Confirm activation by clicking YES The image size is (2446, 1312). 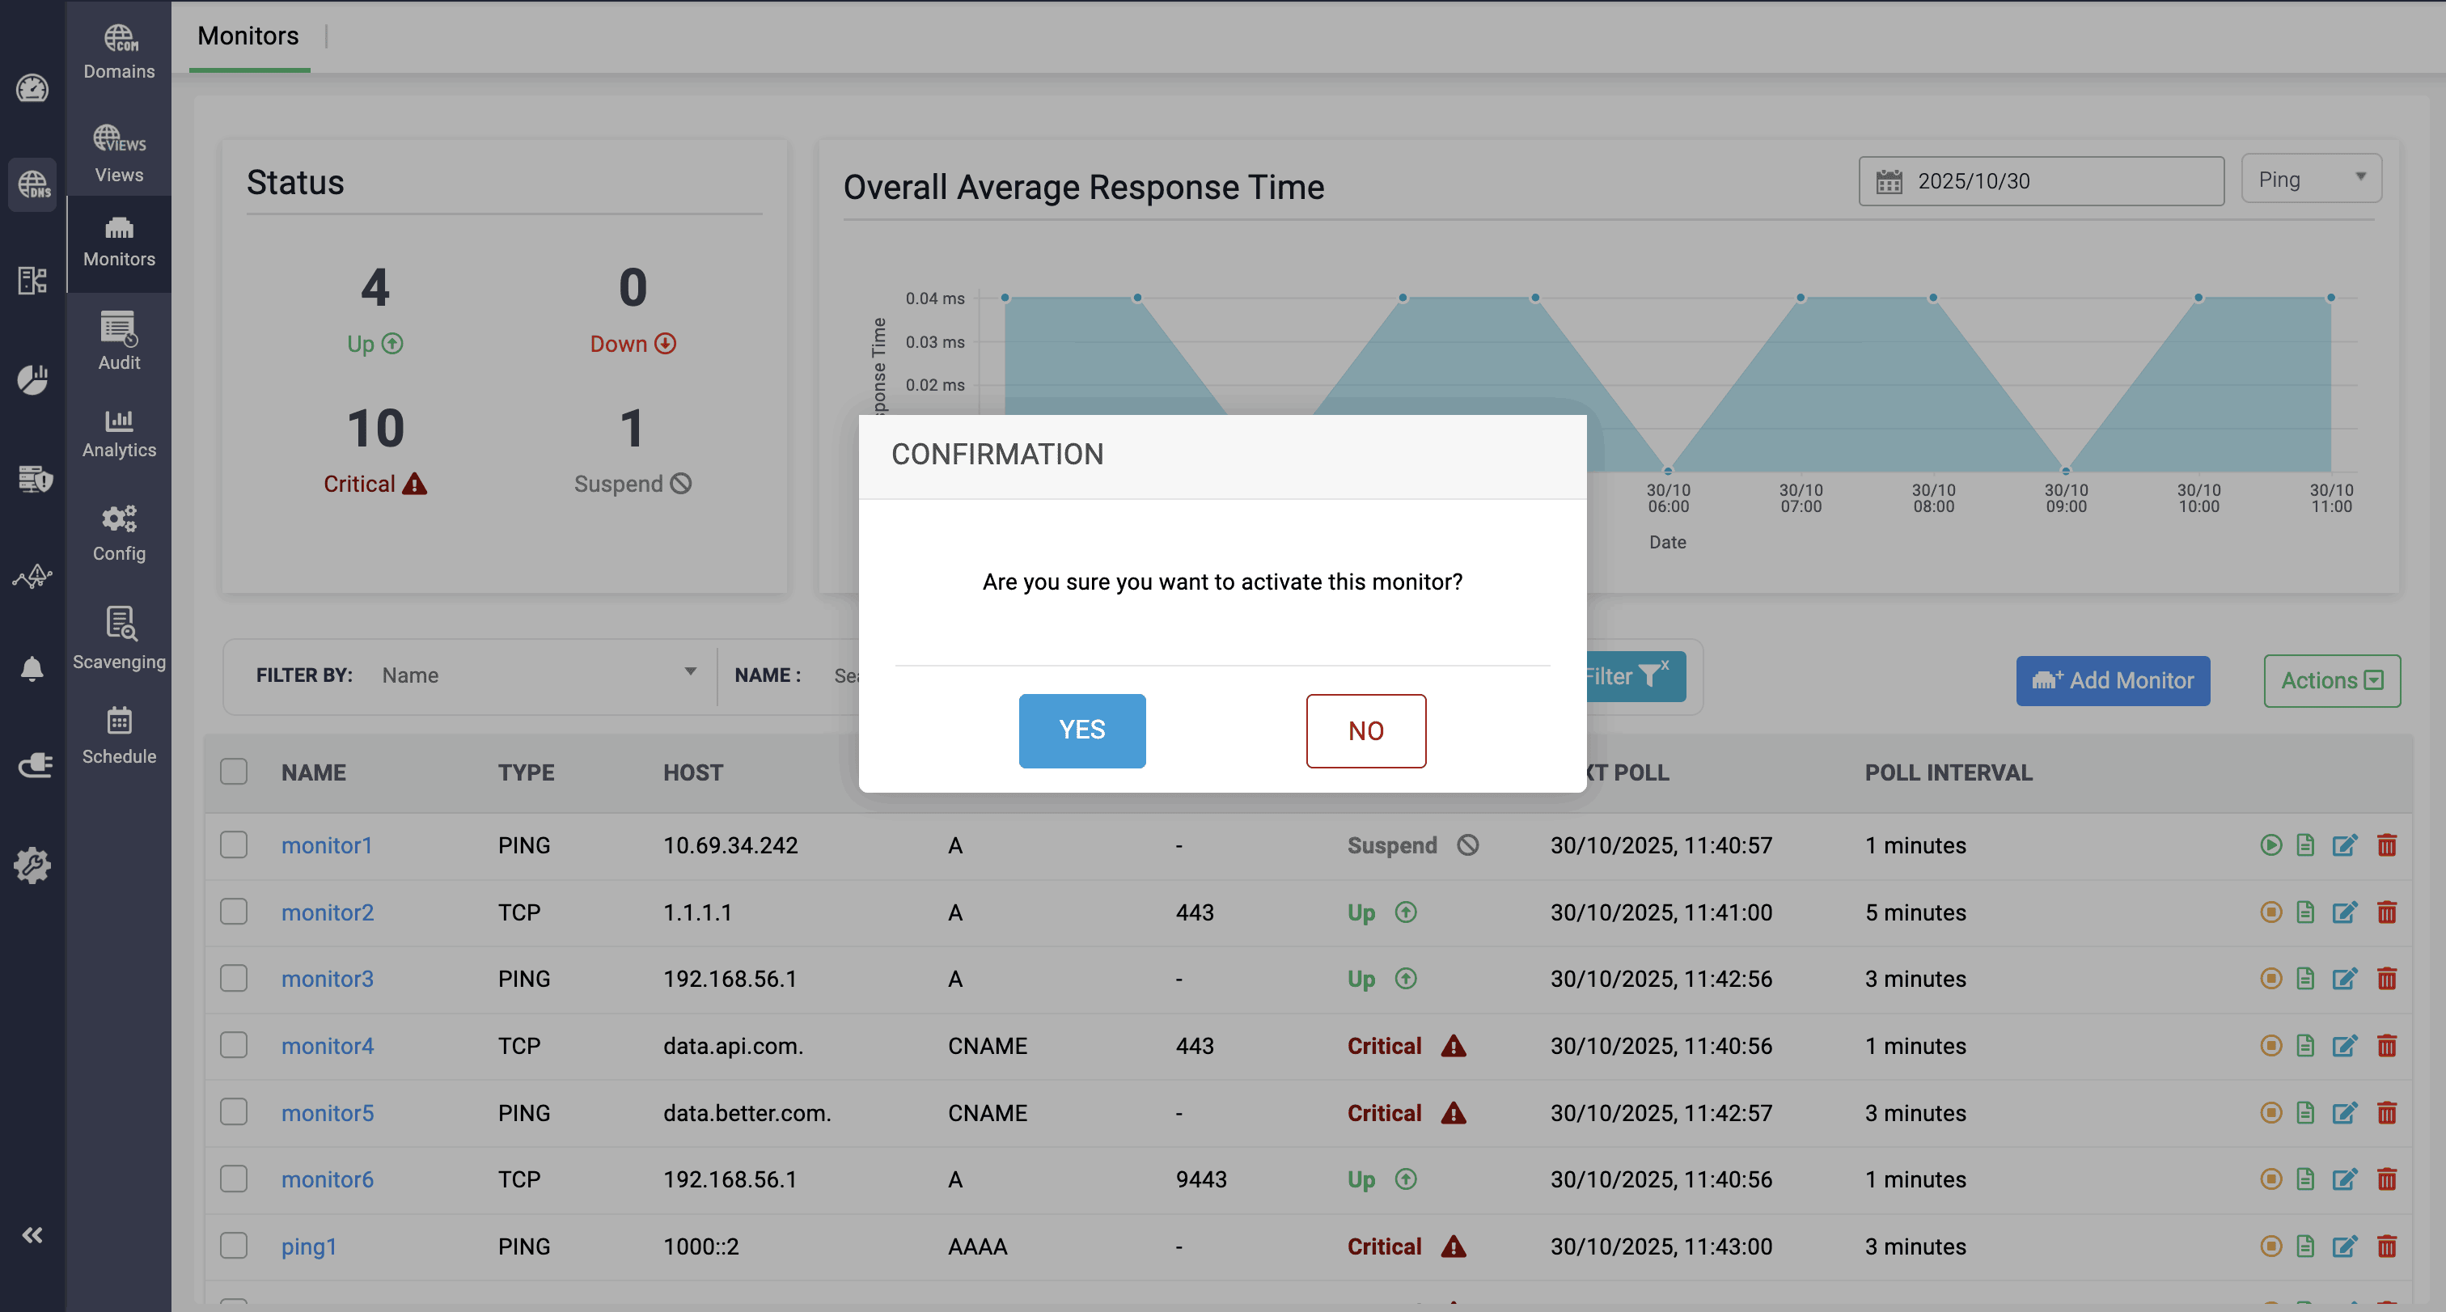[x=1081, y=730]
